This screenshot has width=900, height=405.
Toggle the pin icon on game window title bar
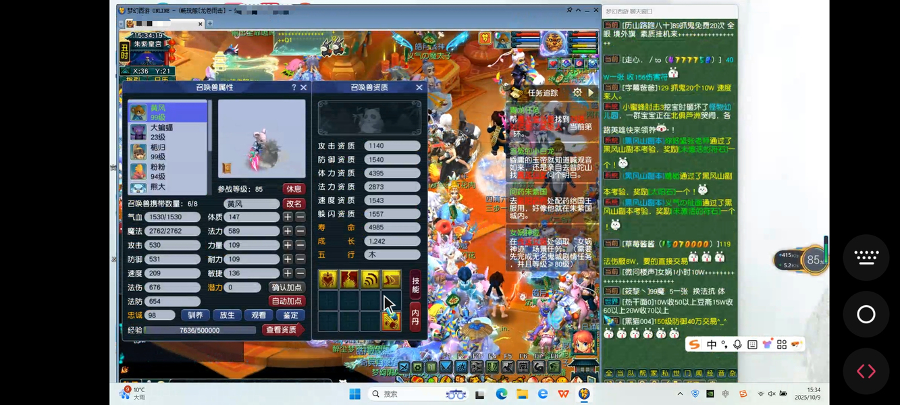point(569,10)
